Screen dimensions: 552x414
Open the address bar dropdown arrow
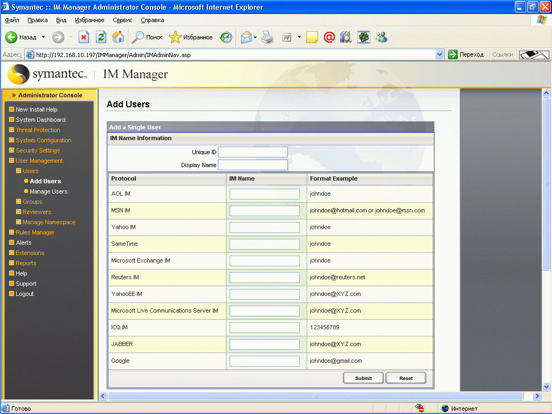tap(439, 54)
